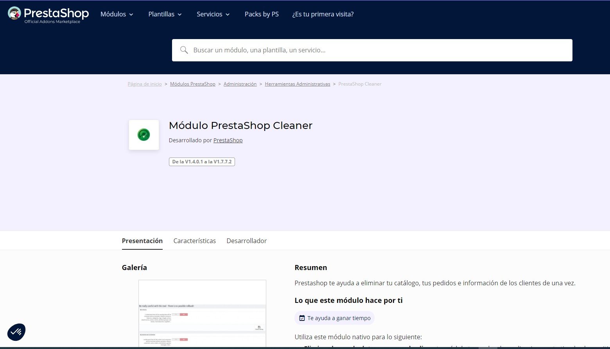The image size is (610, 349).
Task: Open the PrestaShop developer link
Action: (228, 140)
